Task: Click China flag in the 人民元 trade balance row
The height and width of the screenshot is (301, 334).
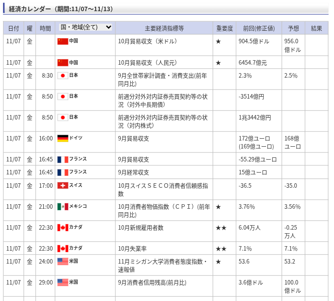Action: pos(63,62)
